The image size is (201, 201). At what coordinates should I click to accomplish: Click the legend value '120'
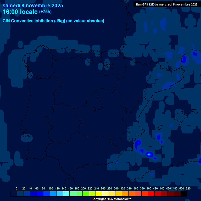click(x=57, y=188)
